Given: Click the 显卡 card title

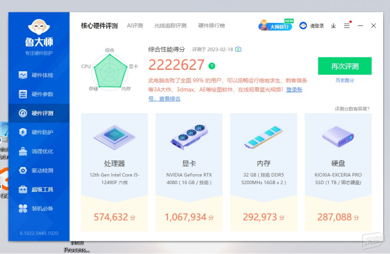Looking at the screenshot, I should (189, 163).
